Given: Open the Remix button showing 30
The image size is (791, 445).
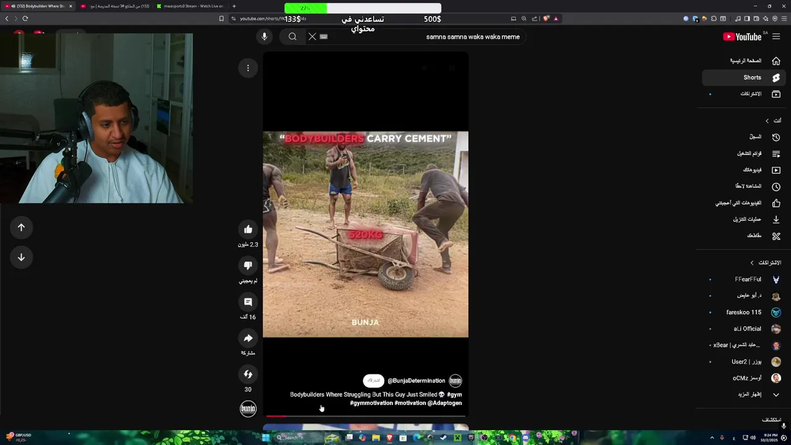Looking at the screenshot, I should click(248, 374).
